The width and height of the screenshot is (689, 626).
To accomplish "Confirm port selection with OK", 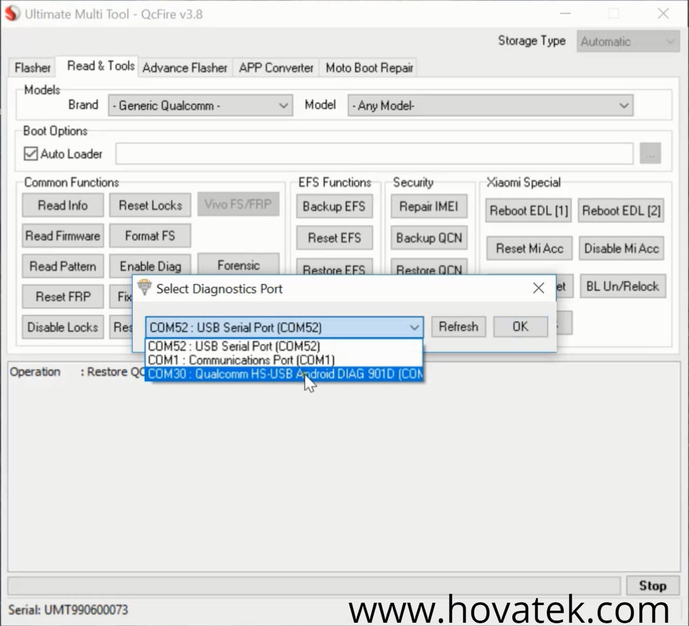I will point(520,327).
